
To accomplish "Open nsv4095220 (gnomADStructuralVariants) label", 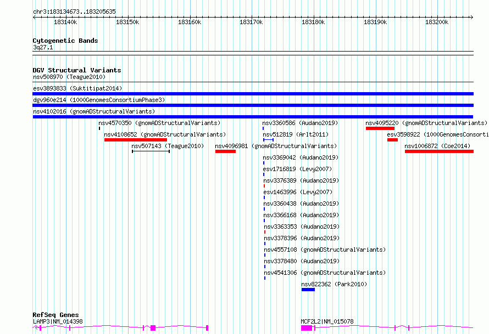I will (x=426, y=123).
